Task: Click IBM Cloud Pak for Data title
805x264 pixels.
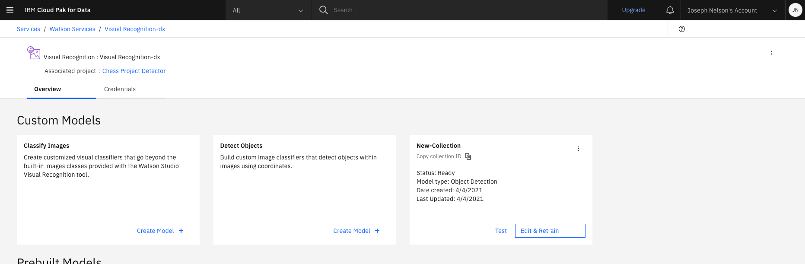Action: coord(57,10)
